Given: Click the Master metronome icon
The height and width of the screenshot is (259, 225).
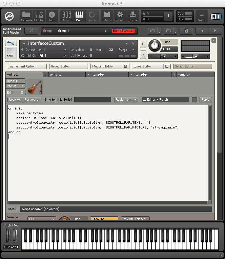Looking at the screenshot, I should (39, 16).
